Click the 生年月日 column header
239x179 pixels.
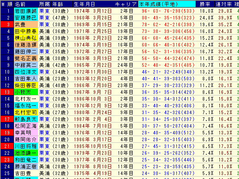(84, 4)
